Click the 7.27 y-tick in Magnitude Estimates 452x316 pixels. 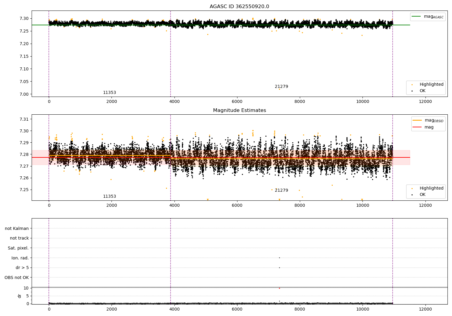point(24,166)
